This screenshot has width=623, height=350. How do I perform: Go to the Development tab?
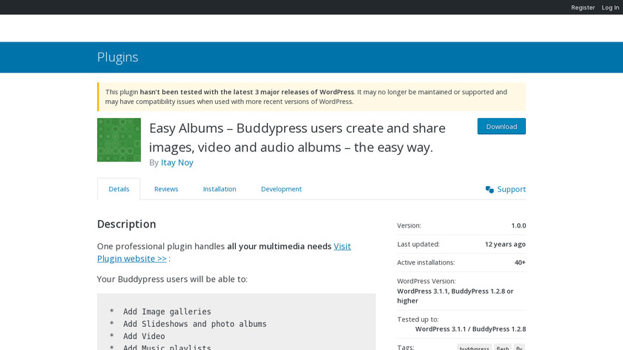tap(281, 189)
